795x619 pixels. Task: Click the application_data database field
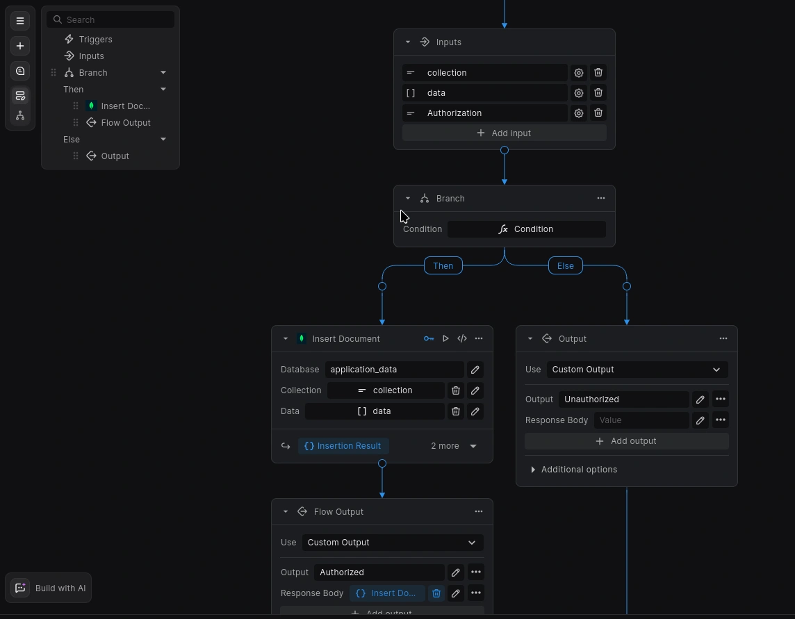(395, 370)
